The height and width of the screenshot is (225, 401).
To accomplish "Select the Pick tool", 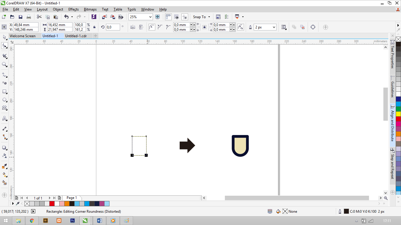I will point(4,37).
